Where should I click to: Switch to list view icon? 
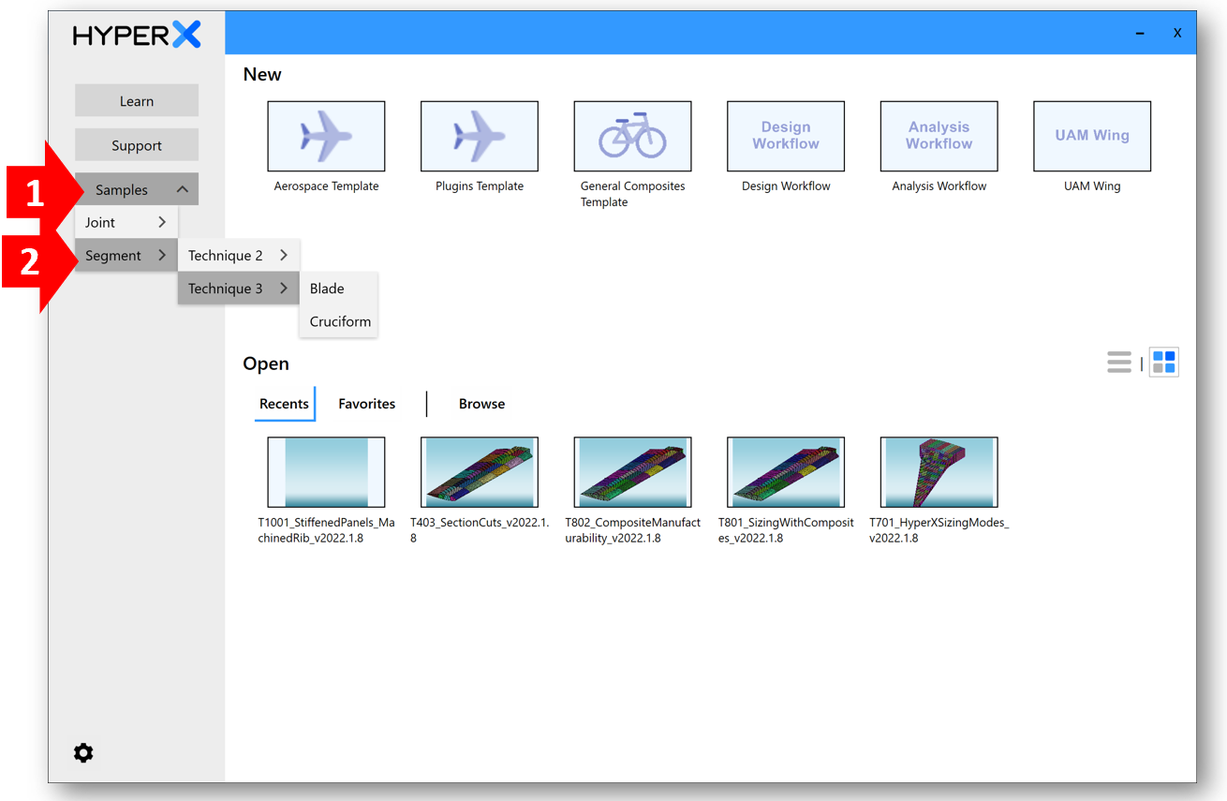pos(1119,363)
